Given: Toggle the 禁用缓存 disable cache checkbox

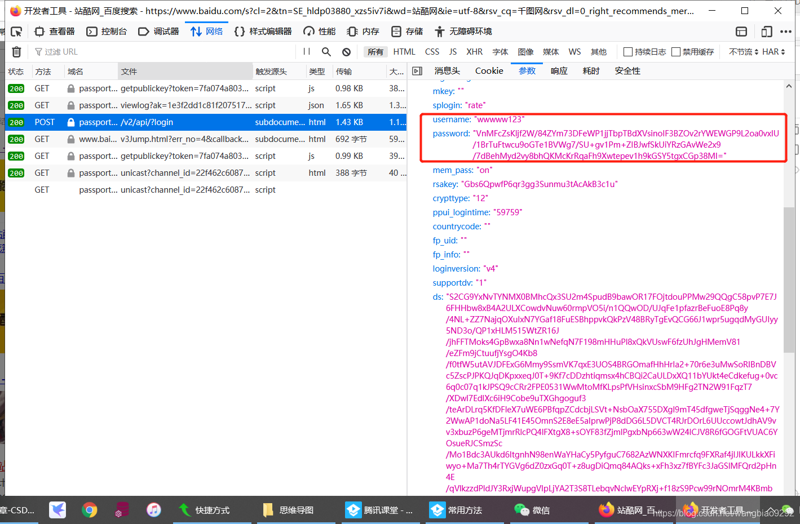Looking at the screenshot, I should click(676, 52).
